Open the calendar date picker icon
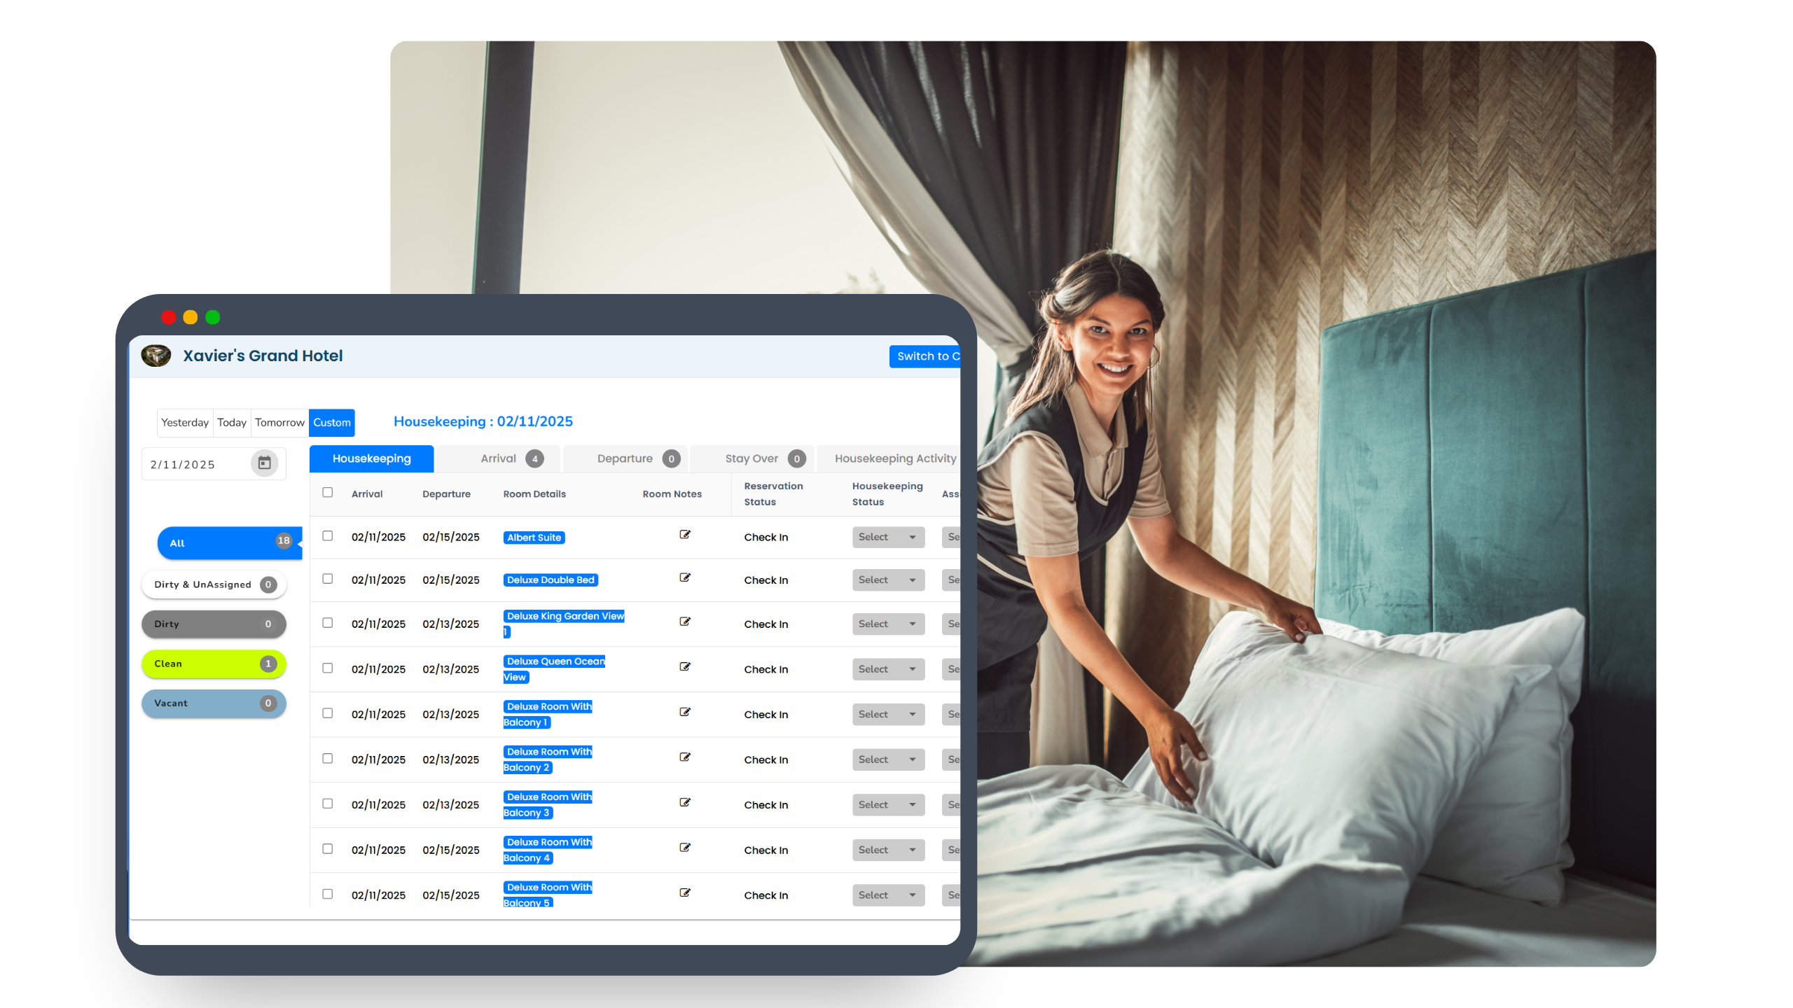The image size is (1793, 1008). pos(264,463)
